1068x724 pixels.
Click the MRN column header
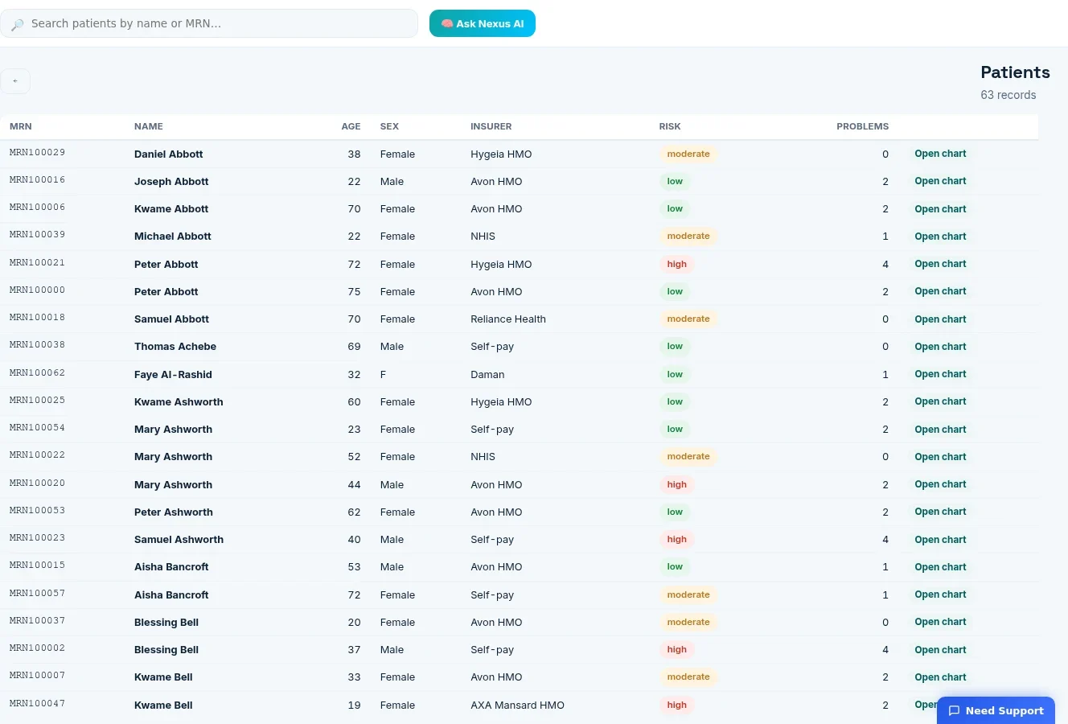click(x=21, y=126)
